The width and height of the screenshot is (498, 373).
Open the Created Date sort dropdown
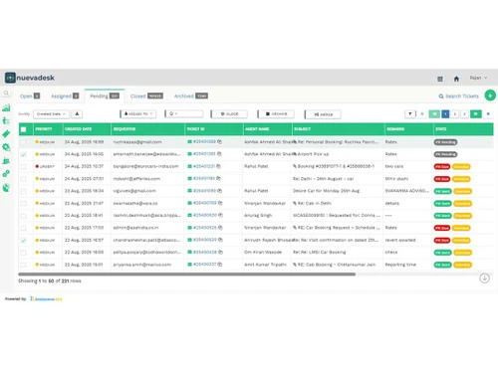52,113
